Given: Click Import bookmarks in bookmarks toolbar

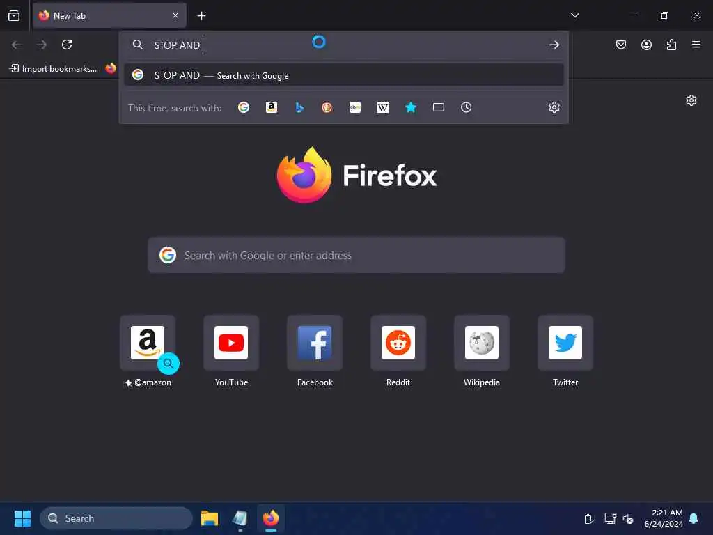Looking at the screenshot, I should [53, 69].
